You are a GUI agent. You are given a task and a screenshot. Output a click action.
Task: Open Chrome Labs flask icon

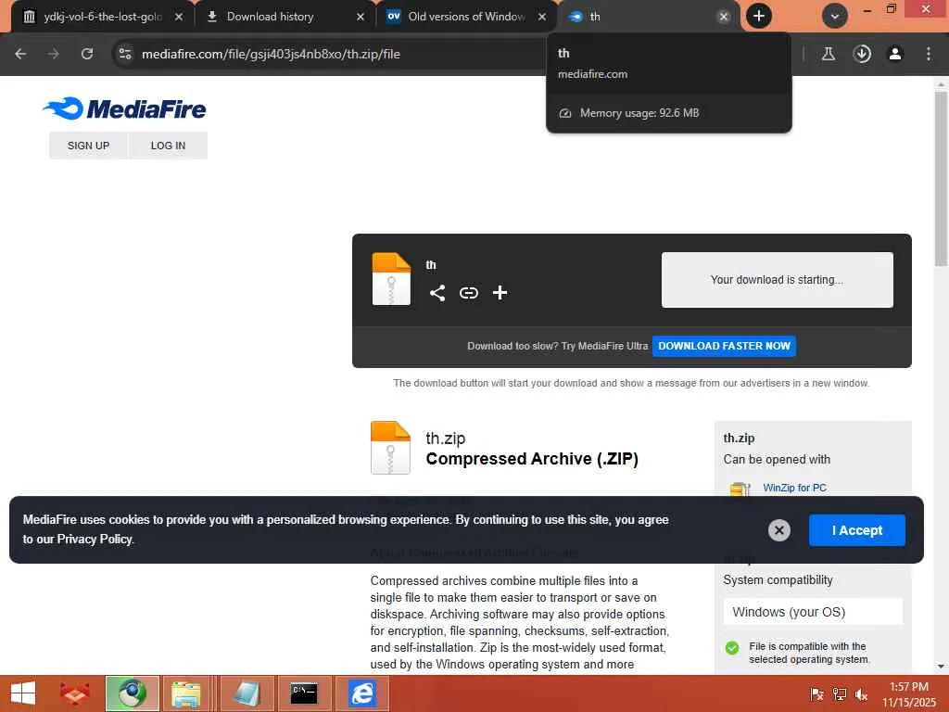(828, 54)
